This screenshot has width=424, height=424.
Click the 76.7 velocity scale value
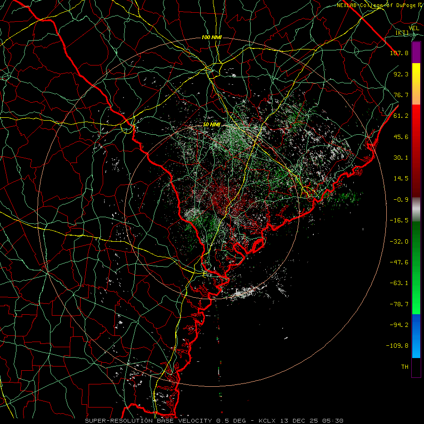[401, 95]
